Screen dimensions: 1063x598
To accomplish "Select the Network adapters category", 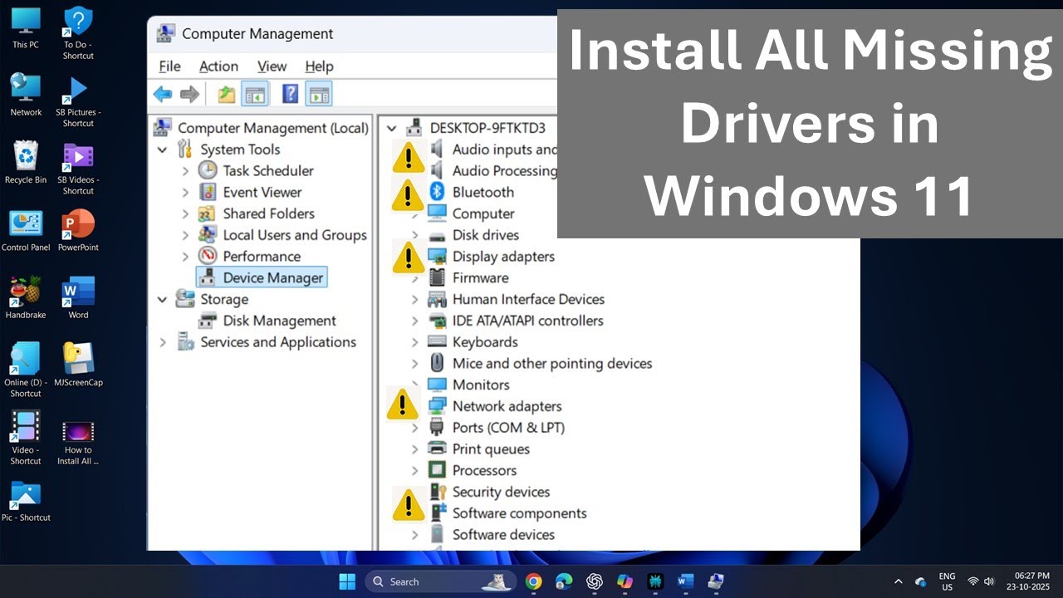I will [507, 406].
